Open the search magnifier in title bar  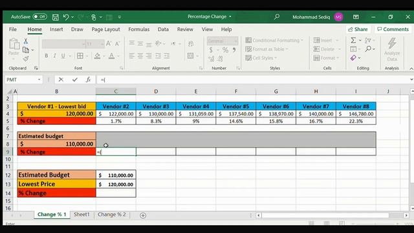click(277, 17)
